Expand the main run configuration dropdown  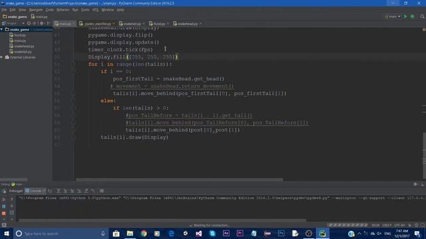coord(393,17)
